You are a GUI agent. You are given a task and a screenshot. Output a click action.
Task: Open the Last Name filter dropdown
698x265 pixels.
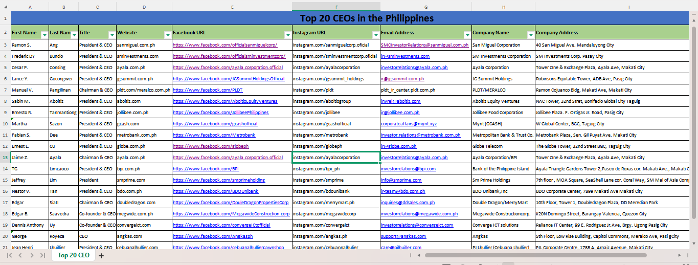[x=74, y=35]
